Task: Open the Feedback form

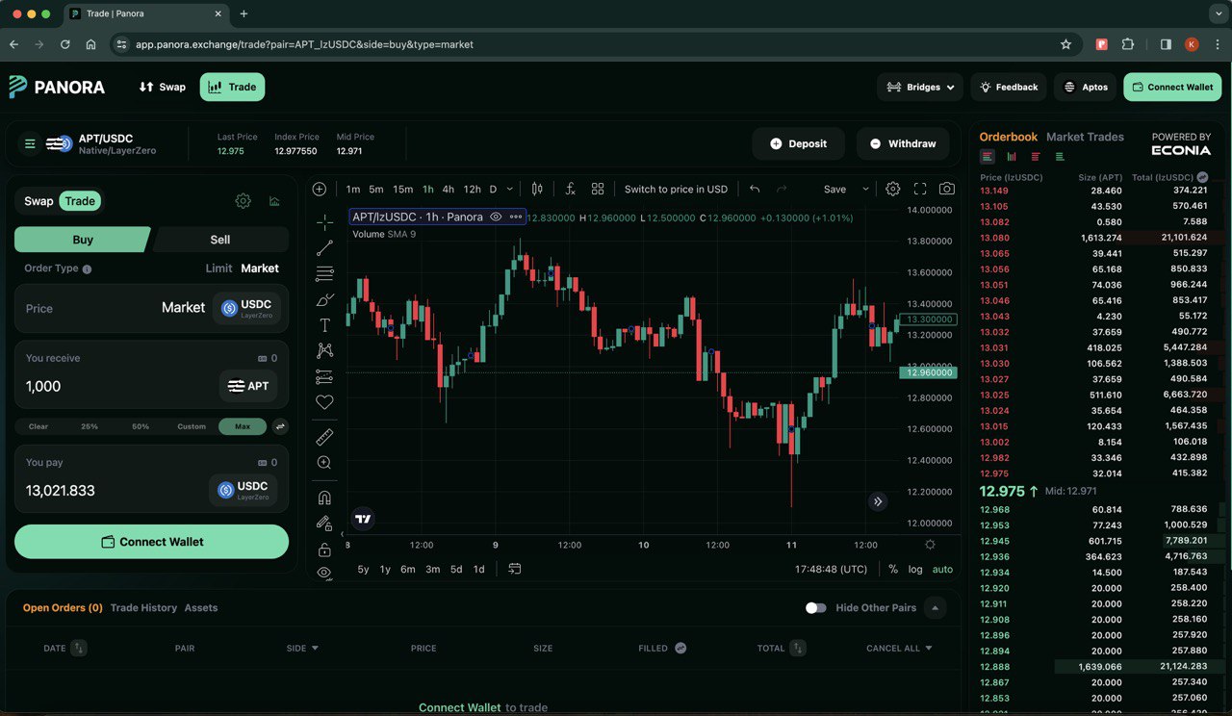Action: 1009,87
